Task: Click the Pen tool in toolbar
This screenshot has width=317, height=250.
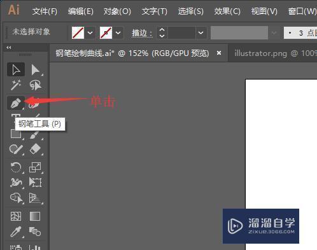Action: click(16, 103)
